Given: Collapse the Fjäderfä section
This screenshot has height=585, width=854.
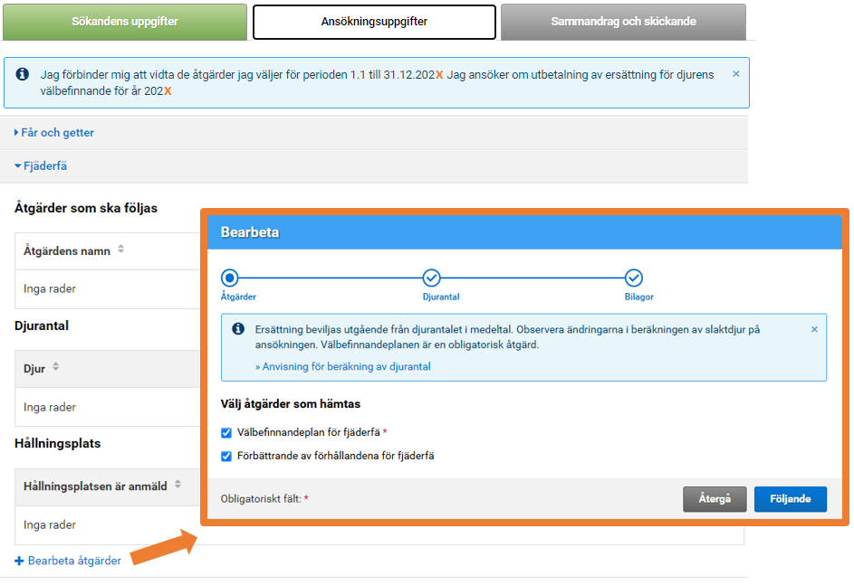Looking at the screenshot, I should (x=42, y=166).
